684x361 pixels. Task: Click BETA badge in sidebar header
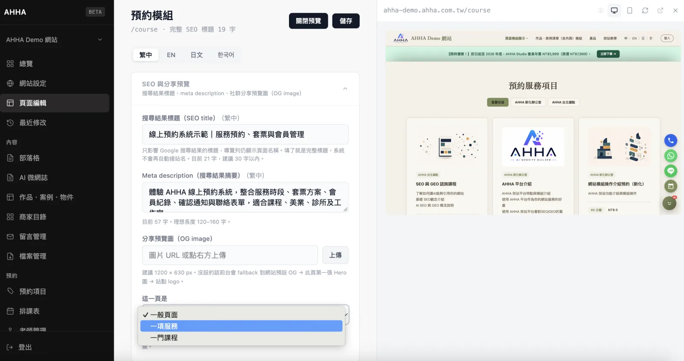(95, 12)
